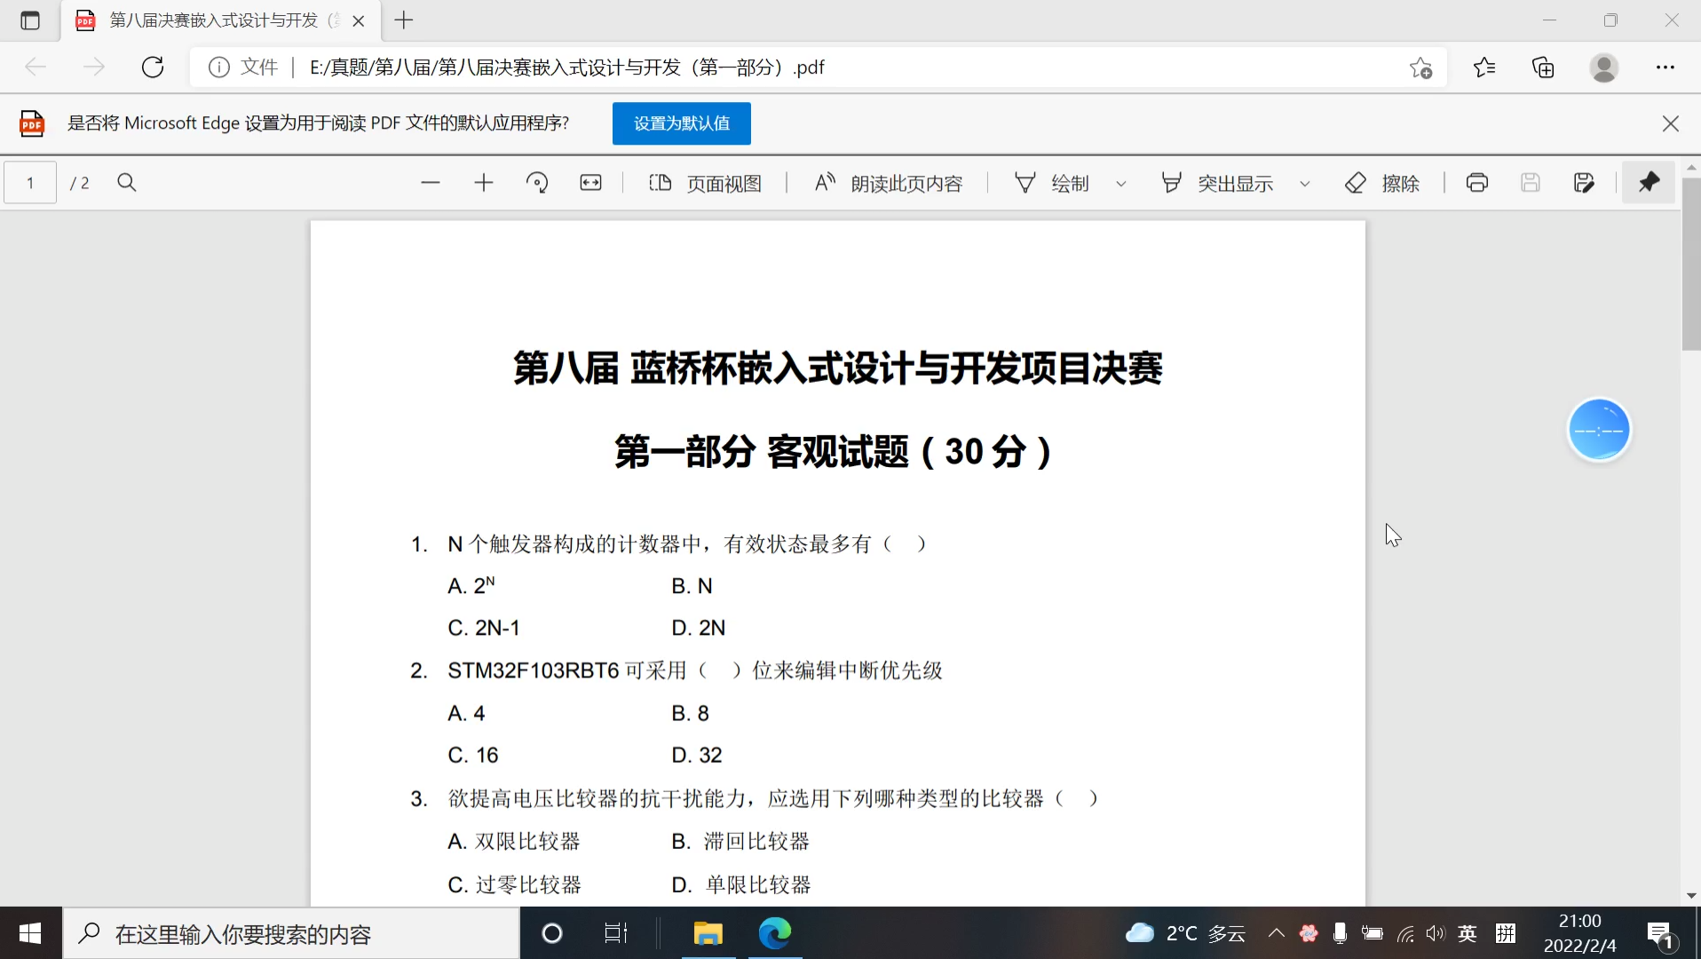Viewport: 1701px width, 959px height.
Task: Open Collections panel
Action: 1543,67
